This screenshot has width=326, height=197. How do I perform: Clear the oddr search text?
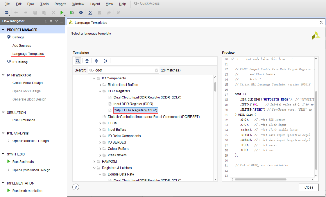pyautogui.click(x=157, y=70)
